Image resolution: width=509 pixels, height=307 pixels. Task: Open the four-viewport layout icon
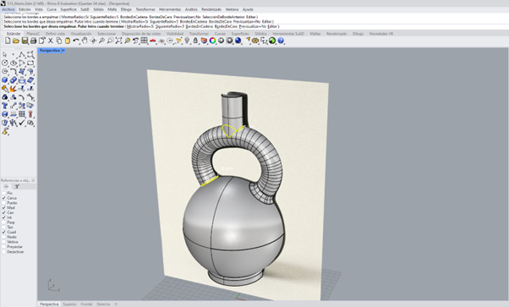point(144,41)
